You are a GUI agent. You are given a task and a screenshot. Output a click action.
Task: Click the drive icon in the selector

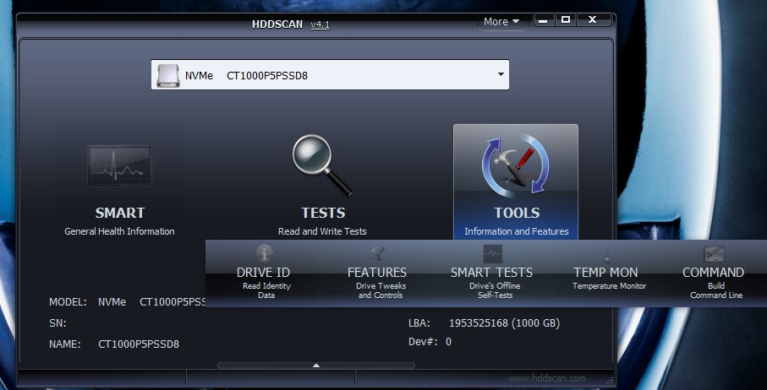point(167,75)
